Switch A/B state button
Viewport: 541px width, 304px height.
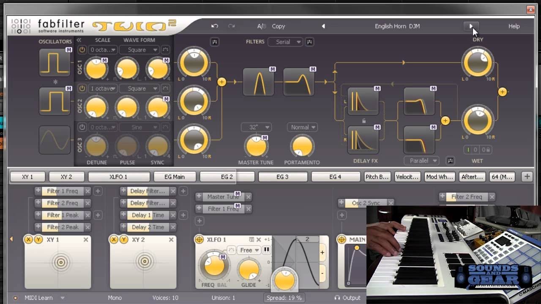coord(262,26)
